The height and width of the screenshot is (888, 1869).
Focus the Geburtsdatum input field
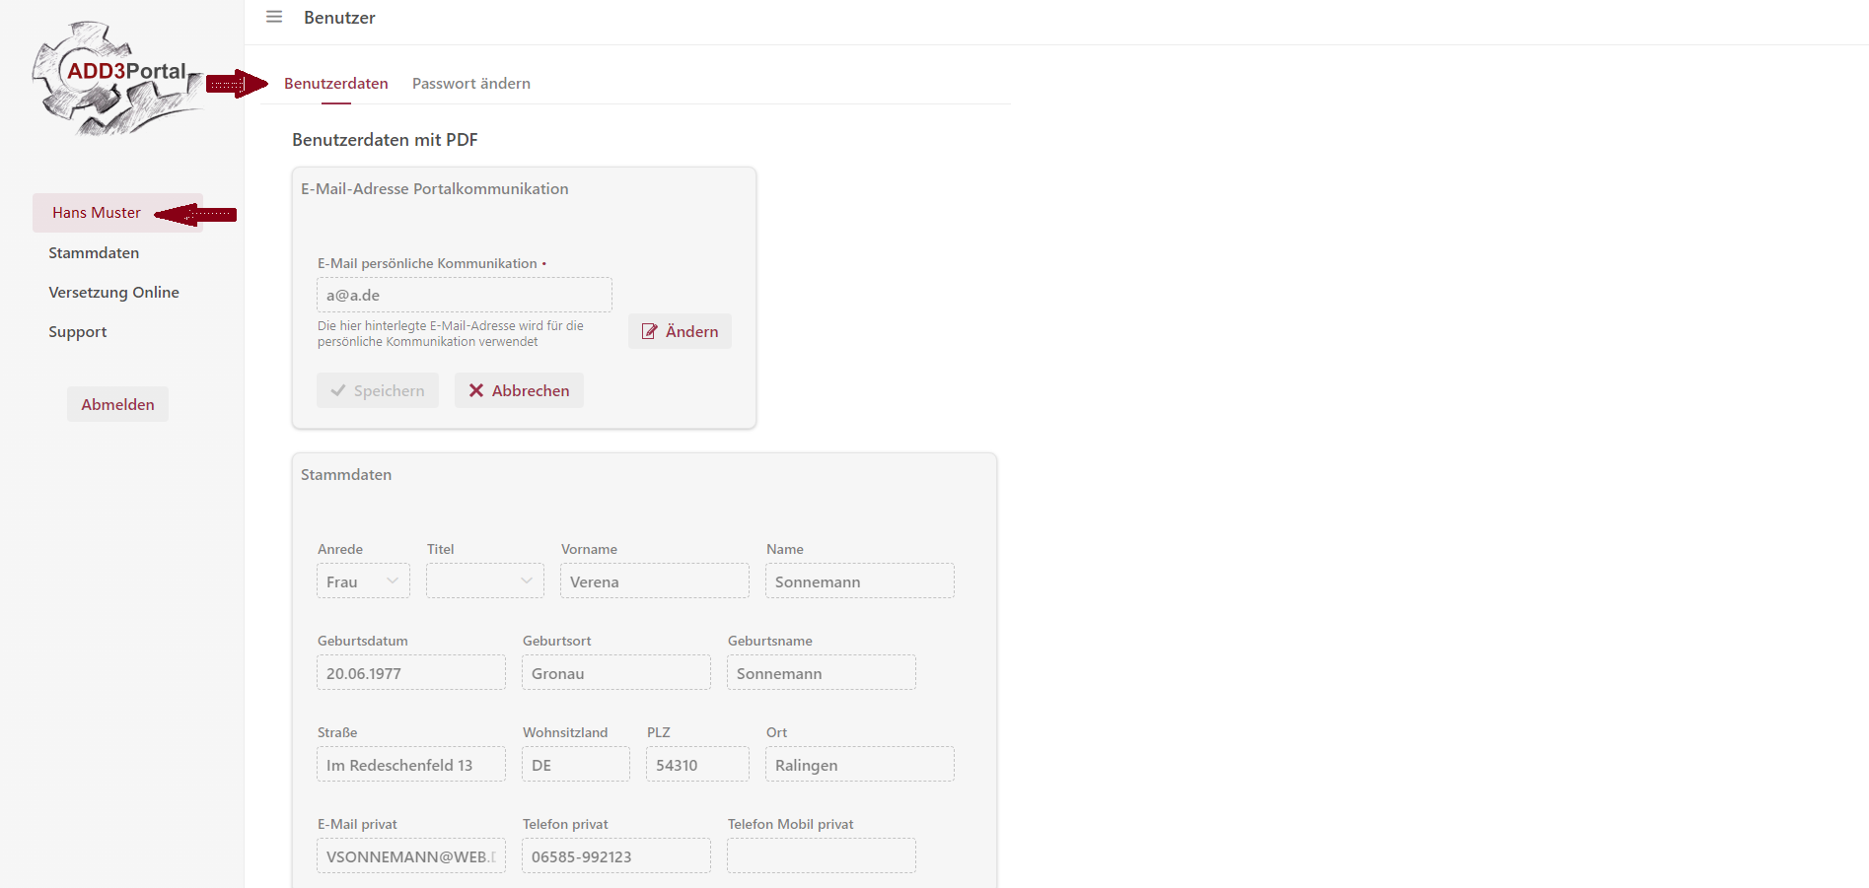[410, 673]
